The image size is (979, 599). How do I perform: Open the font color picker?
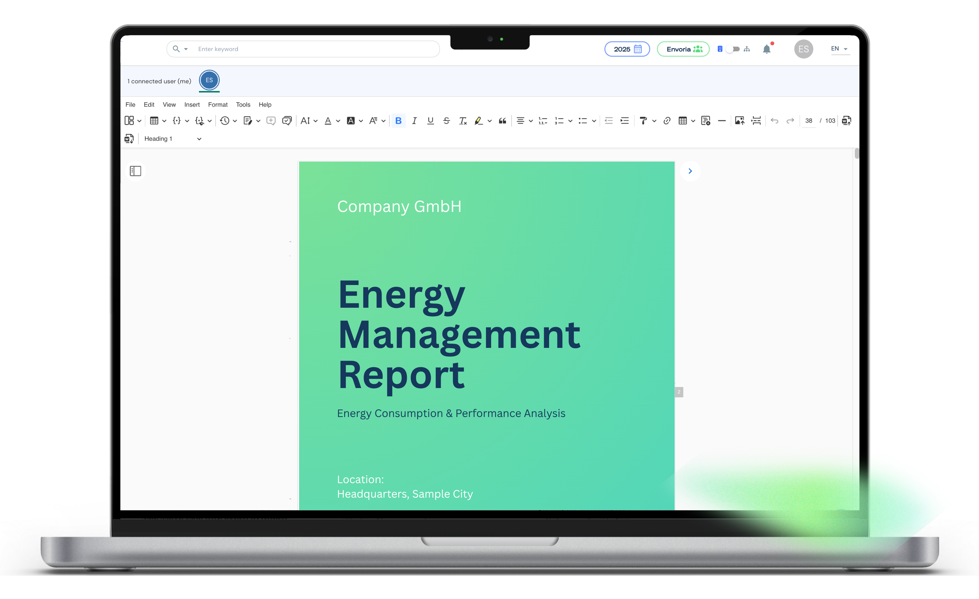(x=328, y=121)
